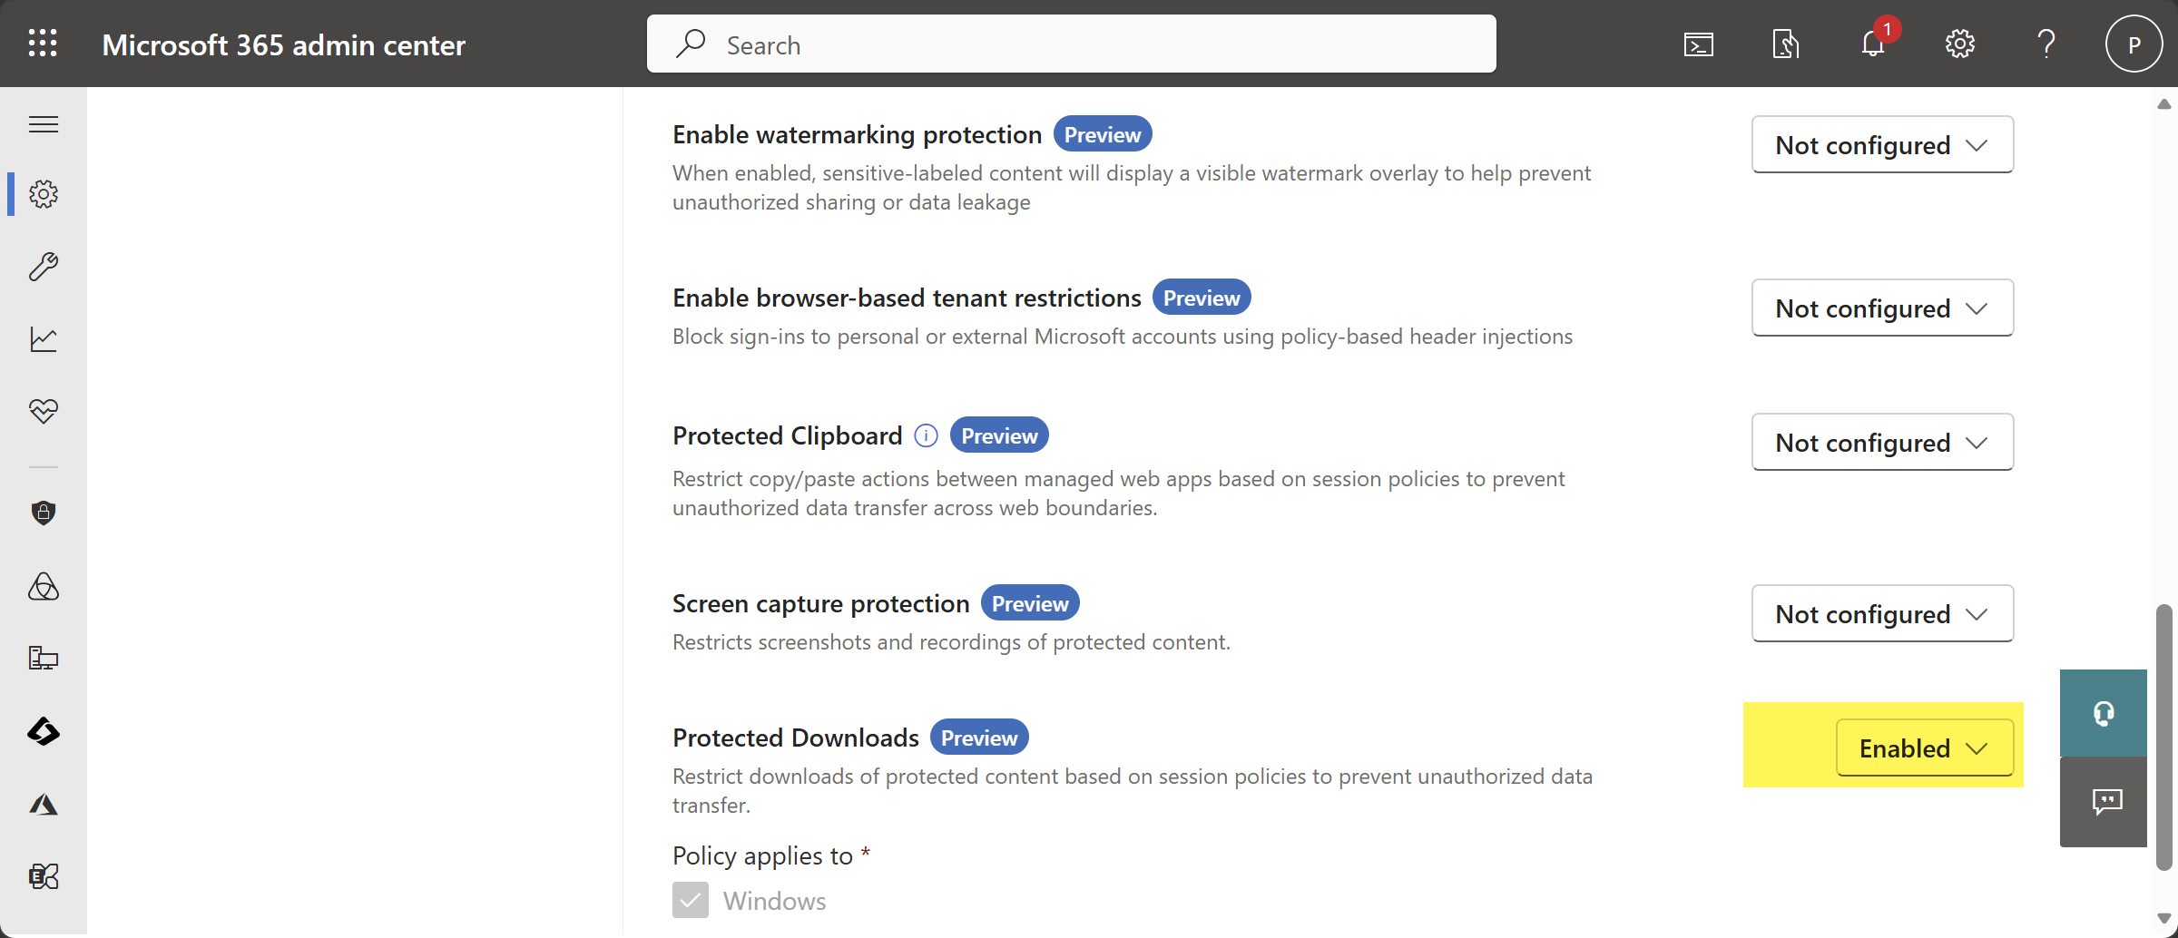Open Cloud Shell terminal icon
Image resolution: width=2178 pixels, height=938 pixels.
[1698, 44]
